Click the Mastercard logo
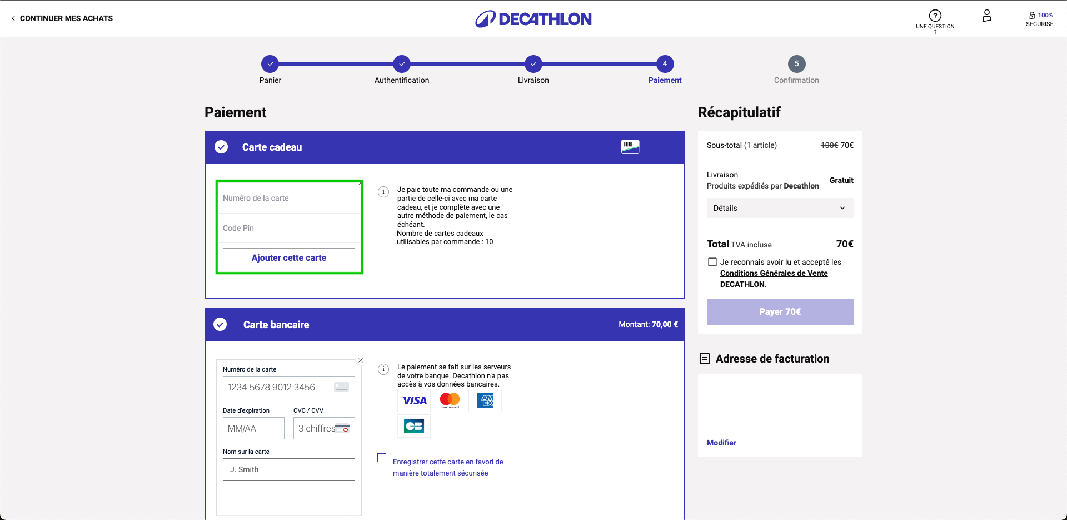The width and height of the screenshot is (1067, 520). pos(450,400)
